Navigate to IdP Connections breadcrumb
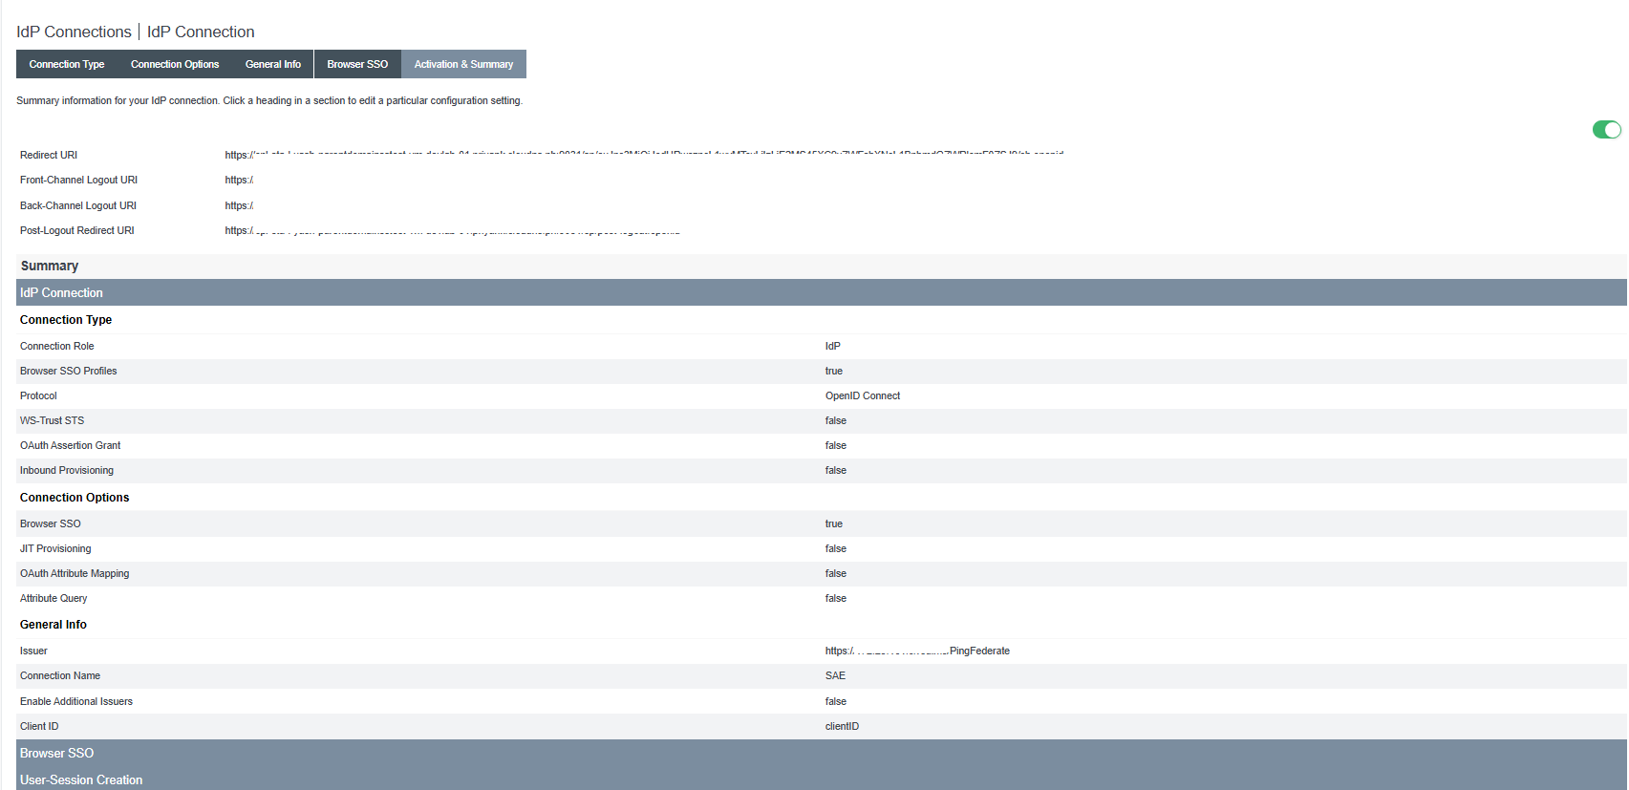The height and width of the screenshot is (790, 1629). click(74, 32)
